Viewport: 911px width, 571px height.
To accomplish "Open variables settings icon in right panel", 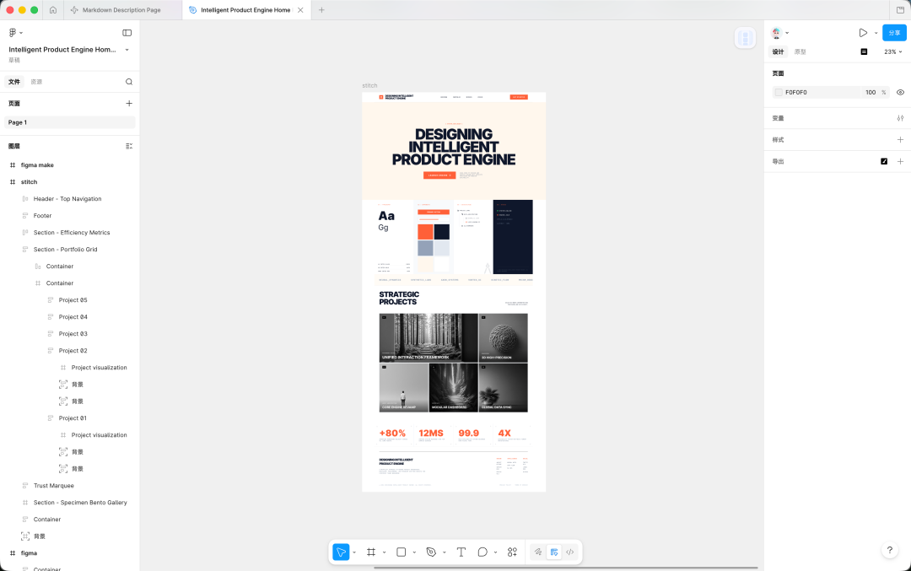I will [900, 118].
